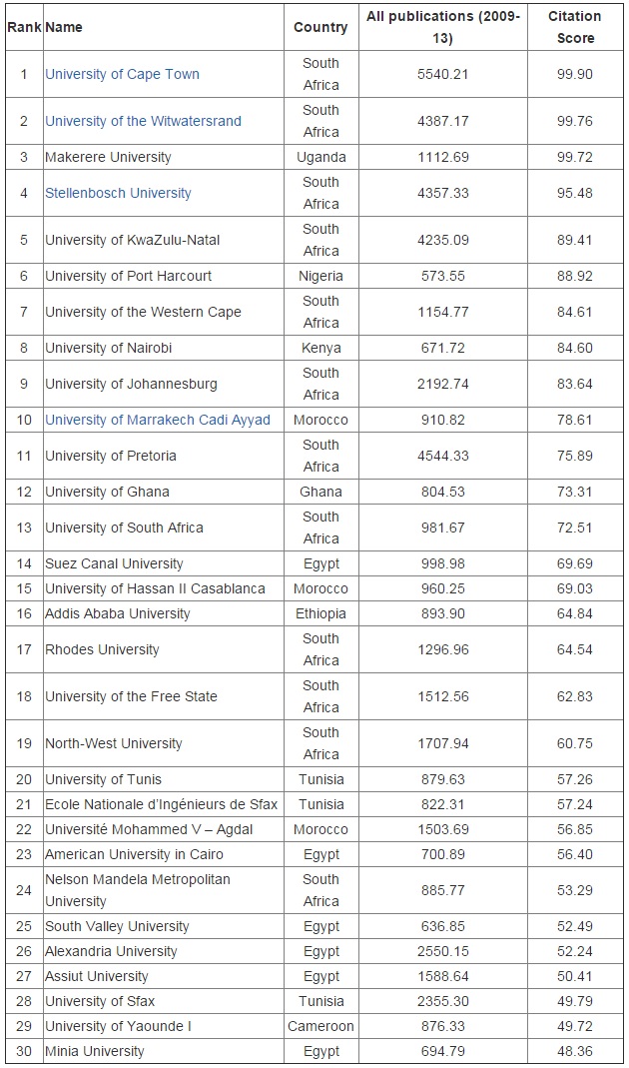
Task: Click the Citation Score column header
Action: (574, 27)
